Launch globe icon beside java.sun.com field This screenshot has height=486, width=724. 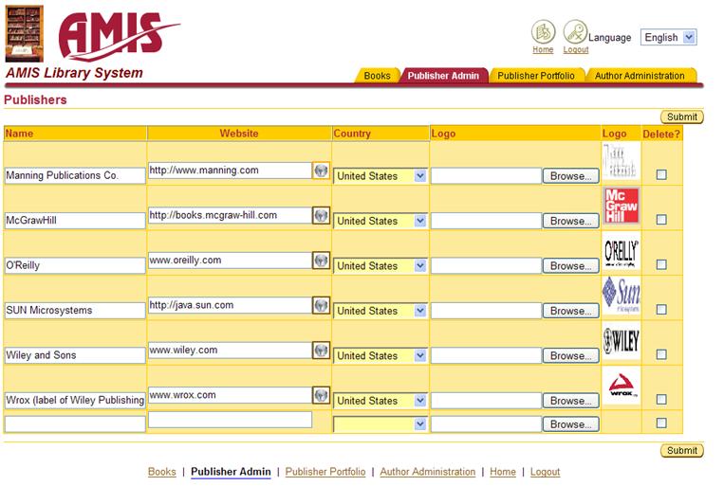[x=321, y=305]
